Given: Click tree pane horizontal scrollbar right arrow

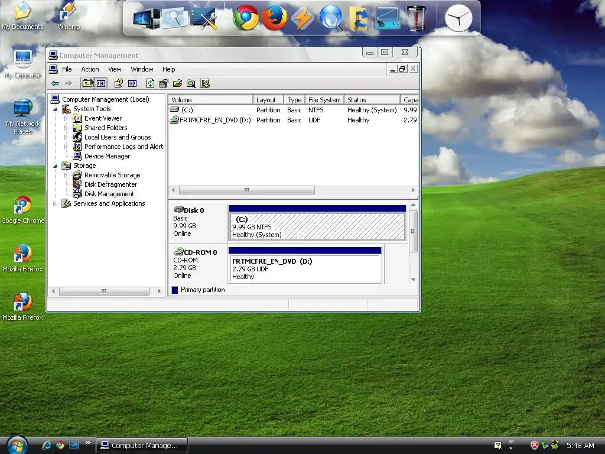Looking at the screenshot, I should click(160, 291).
